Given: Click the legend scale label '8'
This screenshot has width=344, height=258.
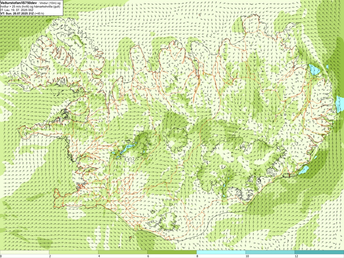Looking at the screenshot, I should [x=198, y=256].
